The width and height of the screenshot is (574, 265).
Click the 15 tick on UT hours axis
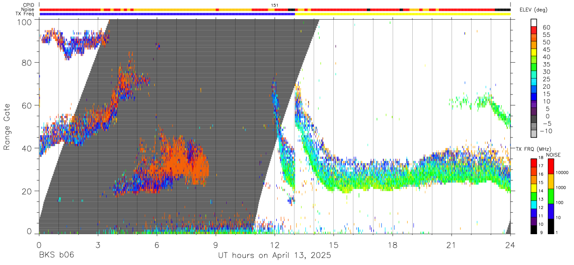(x=334, y=245)
